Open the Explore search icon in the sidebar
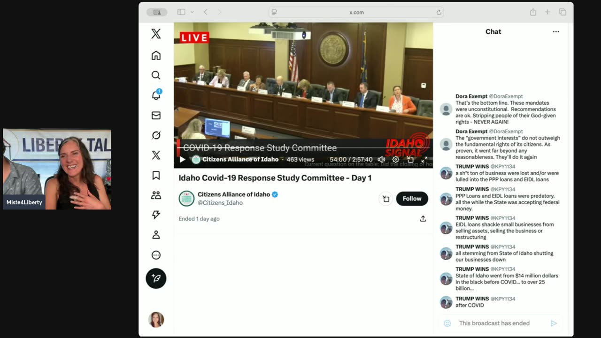 (156, 75)
